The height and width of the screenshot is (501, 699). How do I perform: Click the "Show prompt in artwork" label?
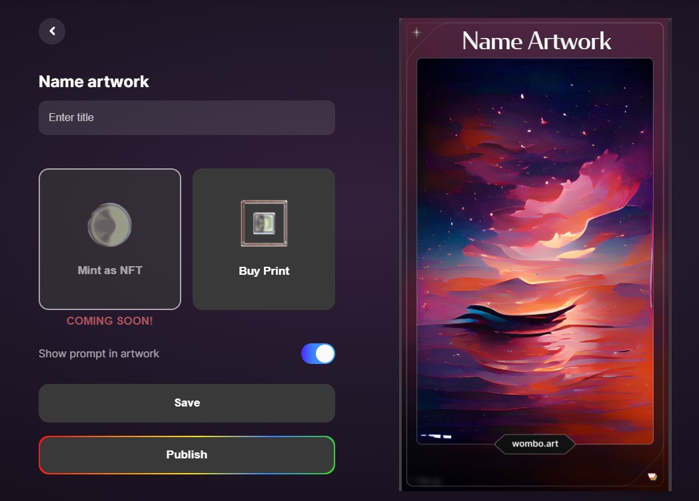tap(99, 354)
